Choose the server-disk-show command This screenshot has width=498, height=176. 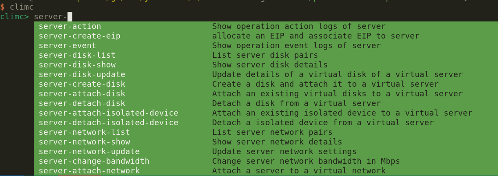[77, 65]
